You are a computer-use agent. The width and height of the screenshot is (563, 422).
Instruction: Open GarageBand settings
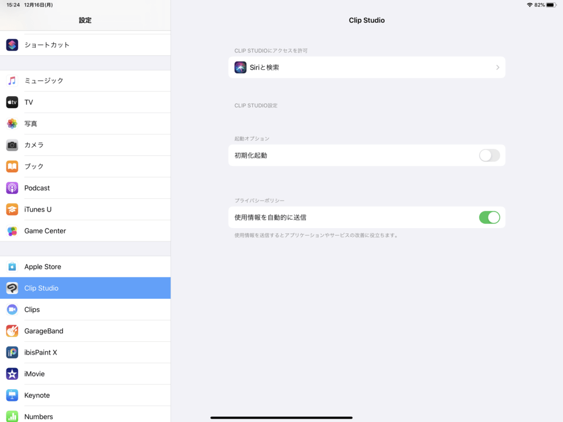pyautogui.click(x=86, y=331)
